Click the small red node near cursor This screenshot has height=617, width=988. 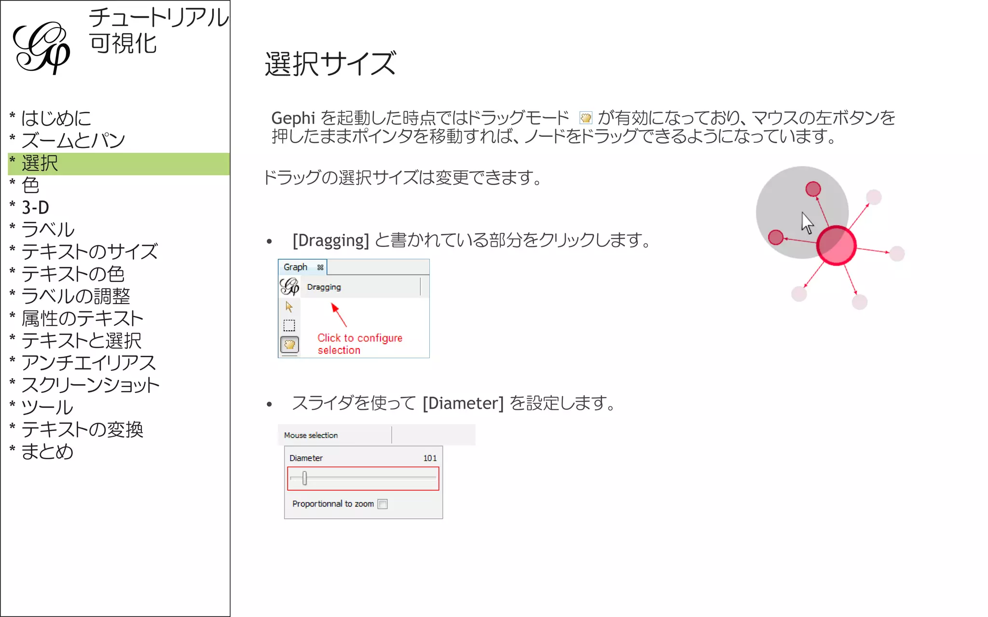click(813, 188)
